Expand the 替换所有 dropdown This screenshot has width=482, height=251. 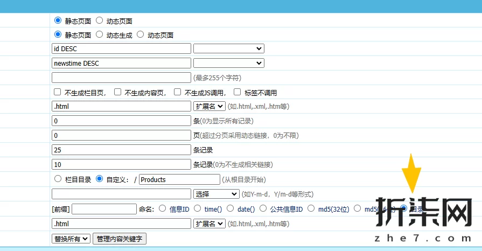(71, 239)
